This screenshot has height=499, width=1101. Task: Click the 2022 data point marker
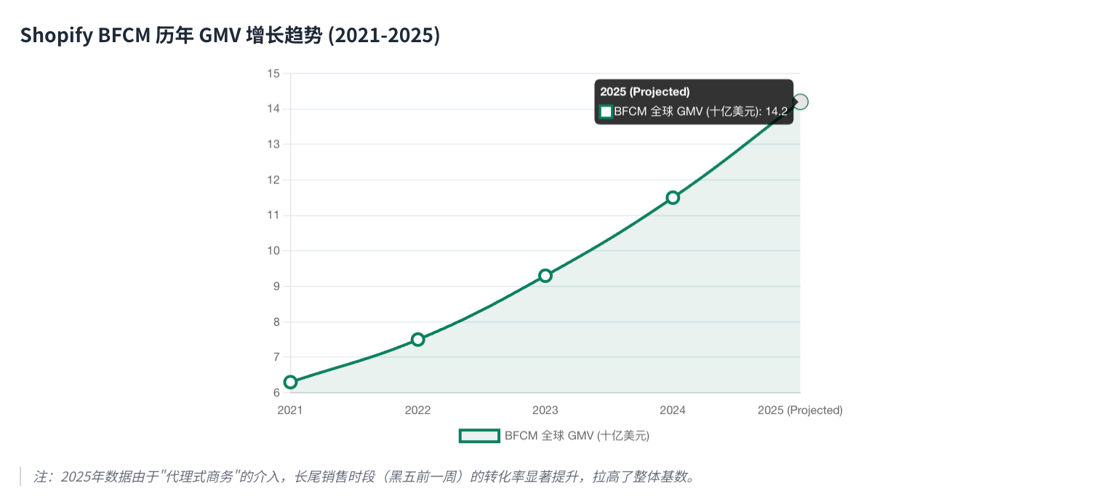click(x=417, y=340)
